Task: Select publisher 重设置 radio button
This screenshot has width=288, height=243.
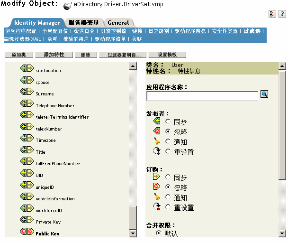Action: click(x=168, y=151)
